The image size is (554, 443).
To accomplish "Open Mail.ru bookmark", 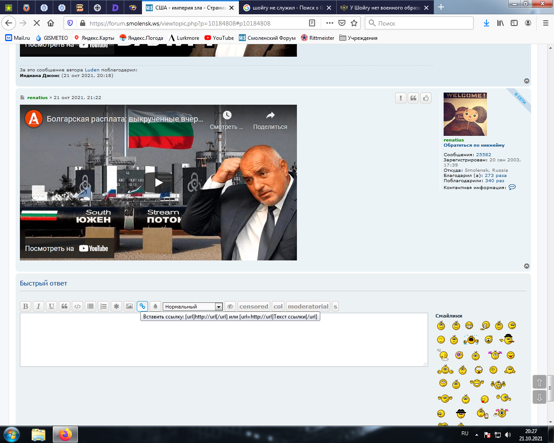I will [x=18, y=38].
